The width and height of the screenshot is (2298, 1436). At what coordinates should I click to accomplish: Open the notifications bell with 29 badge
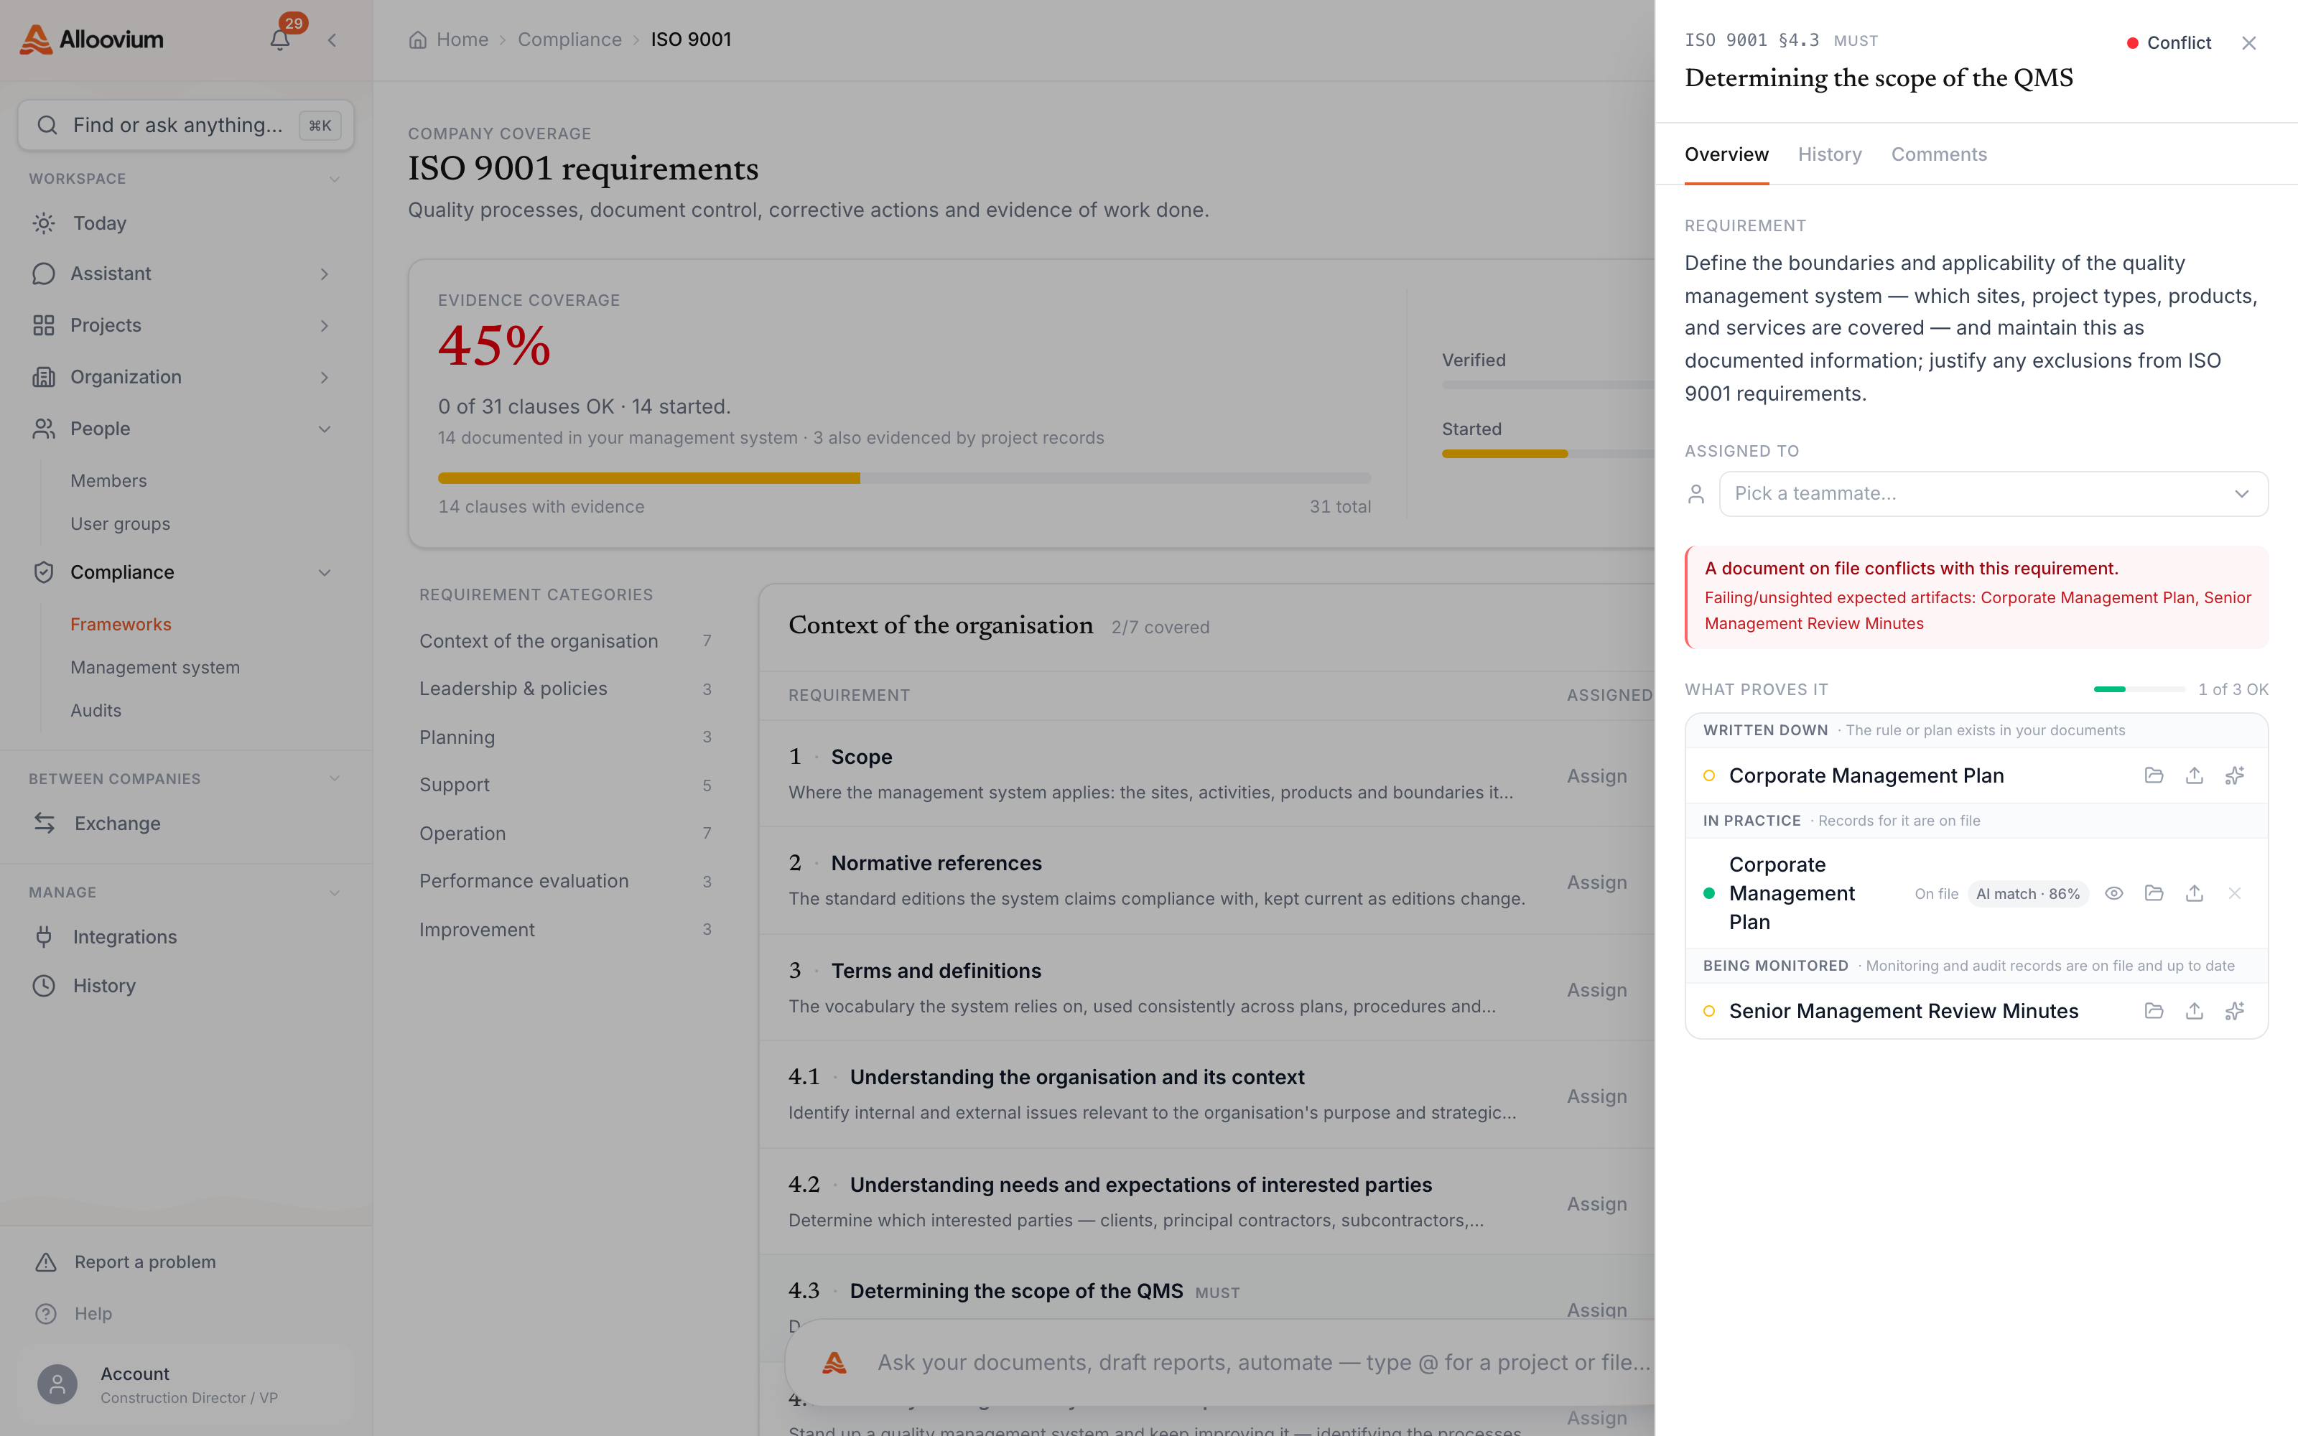279,39
